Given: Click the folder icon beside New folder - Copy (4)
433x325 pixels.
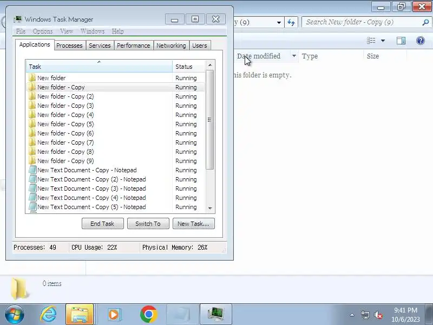Looking at the screenshot, I should (32, 115).
